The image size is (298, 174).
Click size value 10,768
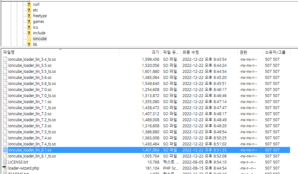[x=153, y=162]
